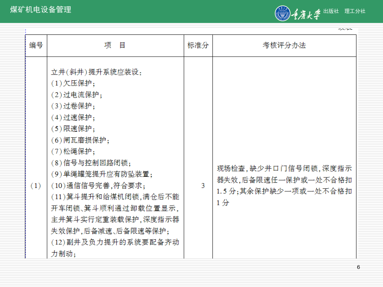383x287 pixels.
Task: Click item (6)闸瓦磨损保护
Action: tap(80, 140)
